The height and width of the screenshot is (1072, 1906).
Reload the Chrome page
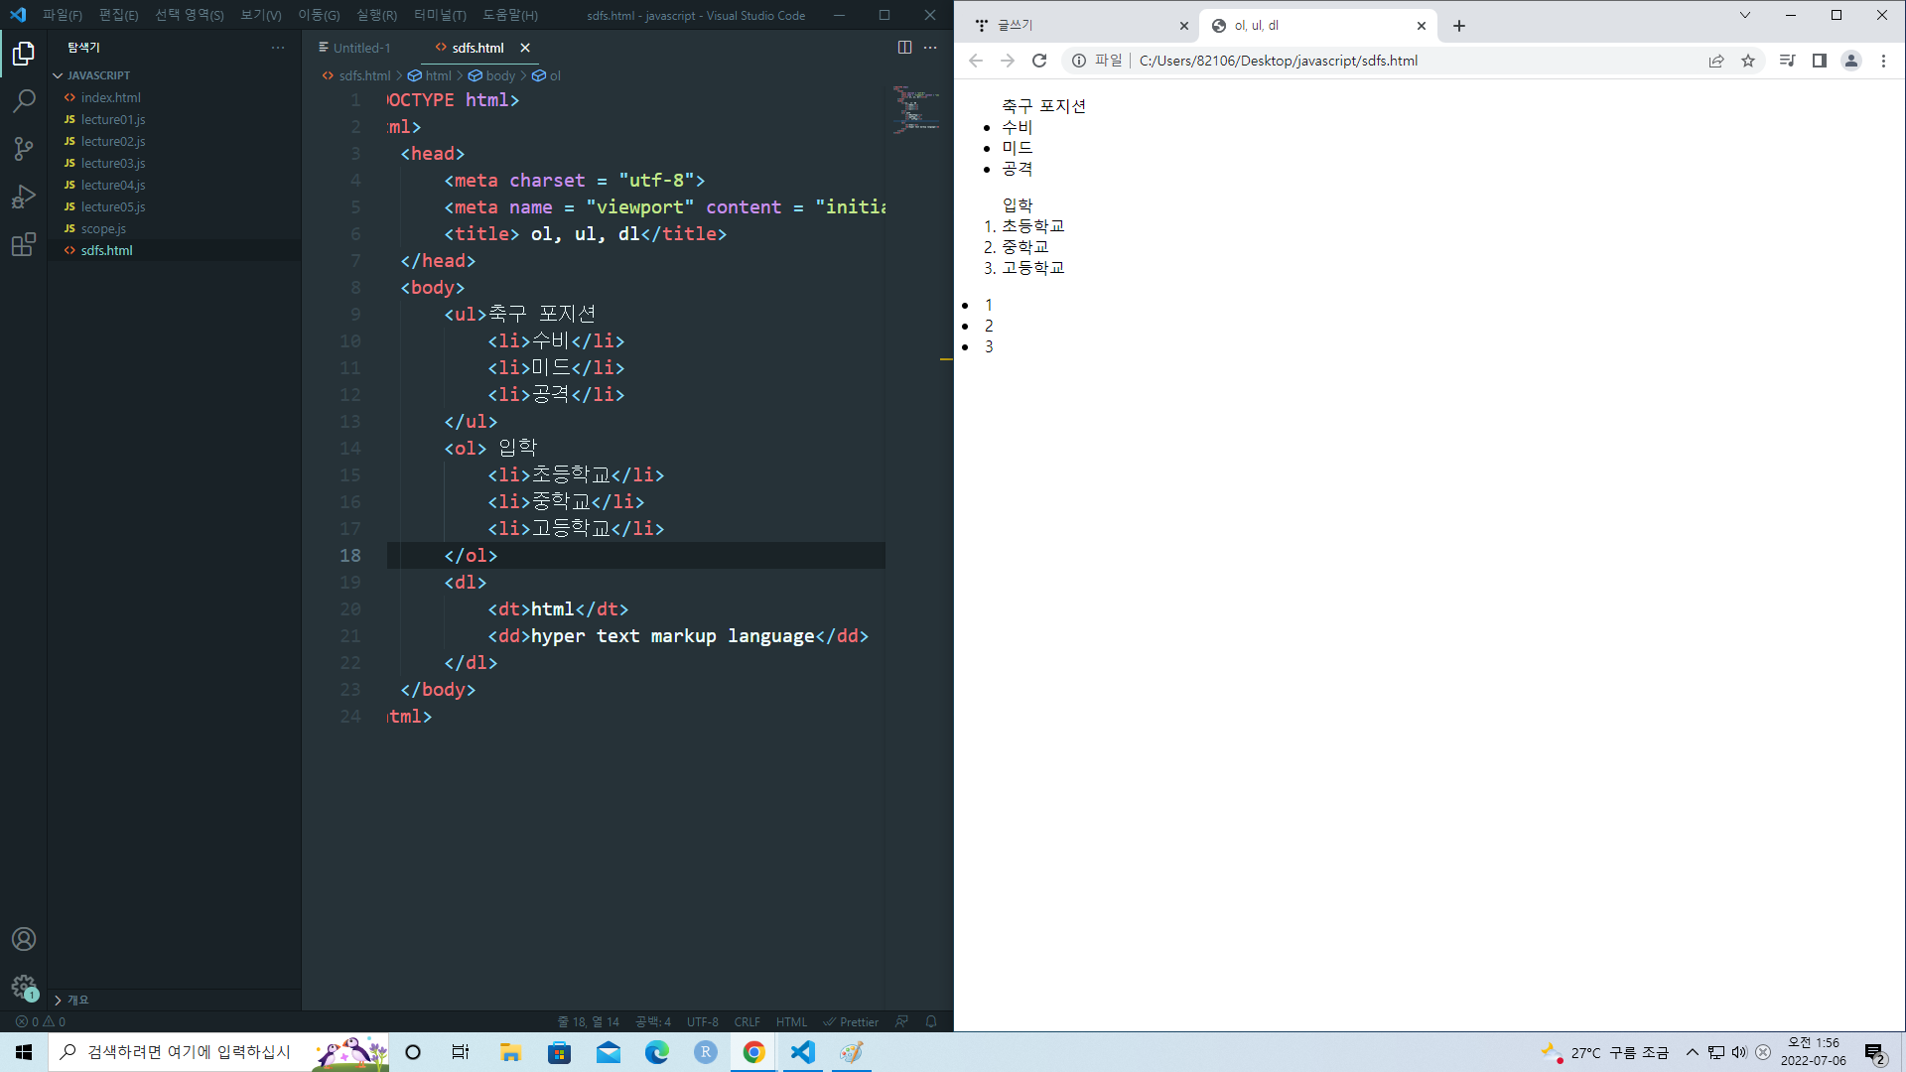pos(1039,61)
